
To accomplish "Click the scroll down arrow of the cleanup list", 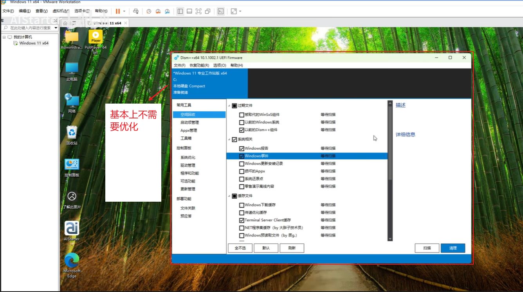I will tap(390, 239).
